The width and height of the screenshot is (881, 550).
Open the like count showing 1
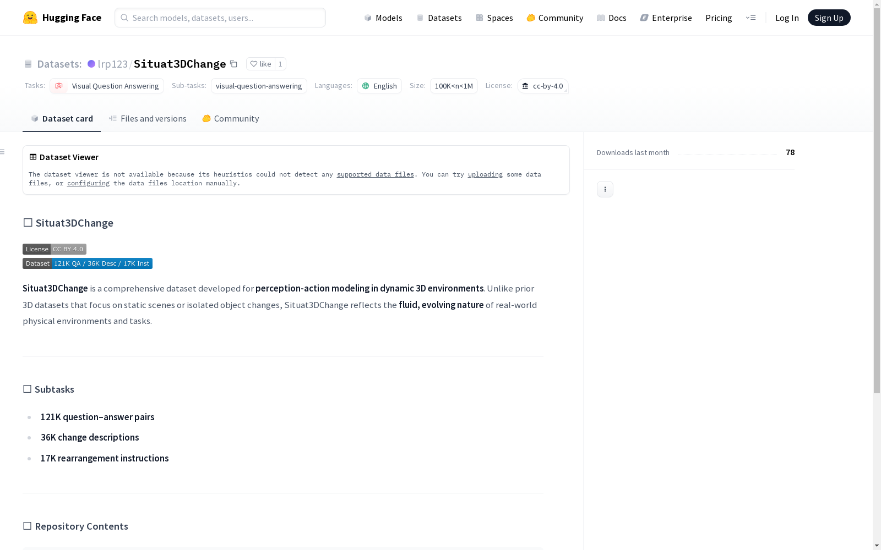(280, 64)
